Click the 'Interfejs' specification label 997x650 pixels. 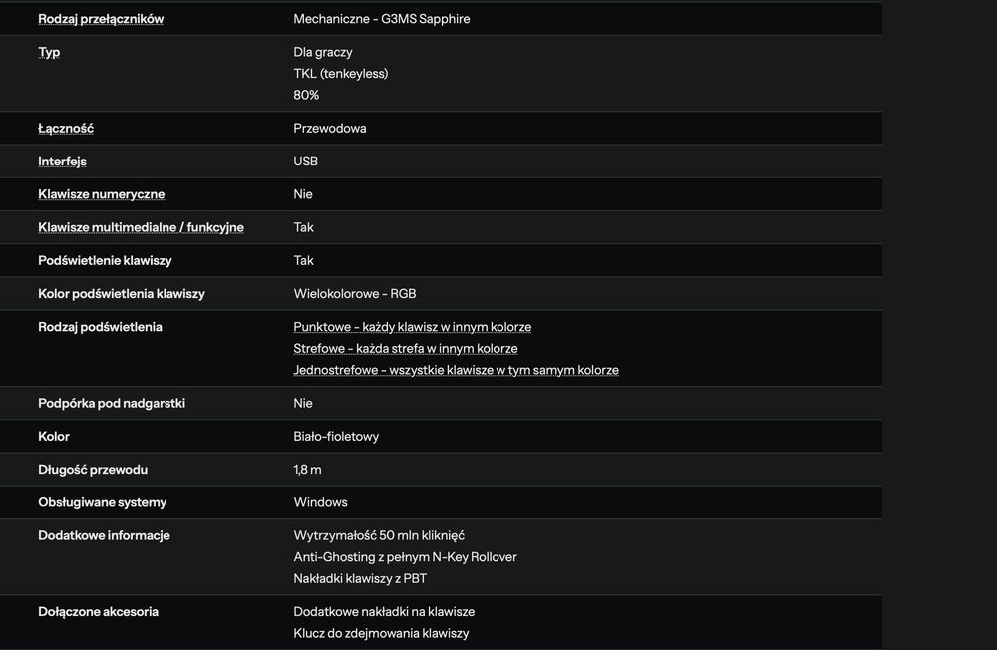[62, 162]
